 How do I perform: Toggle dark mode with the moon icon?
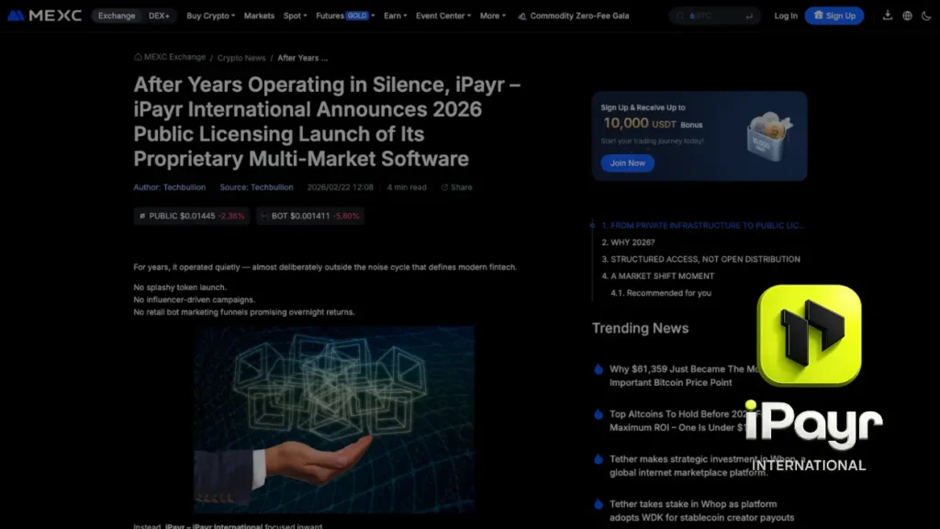(926, 16)
